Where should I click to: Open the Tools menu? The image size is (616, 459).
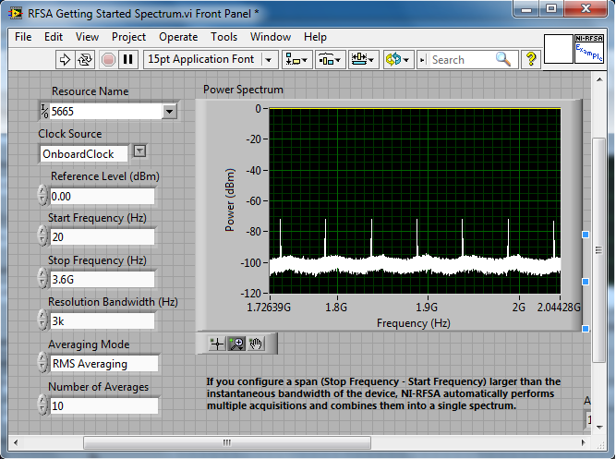point(223,37)
